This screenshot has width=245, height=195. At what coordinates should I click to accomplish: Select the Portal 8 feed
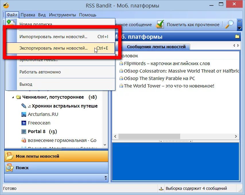pyautogui.click(x=36, y=132)
